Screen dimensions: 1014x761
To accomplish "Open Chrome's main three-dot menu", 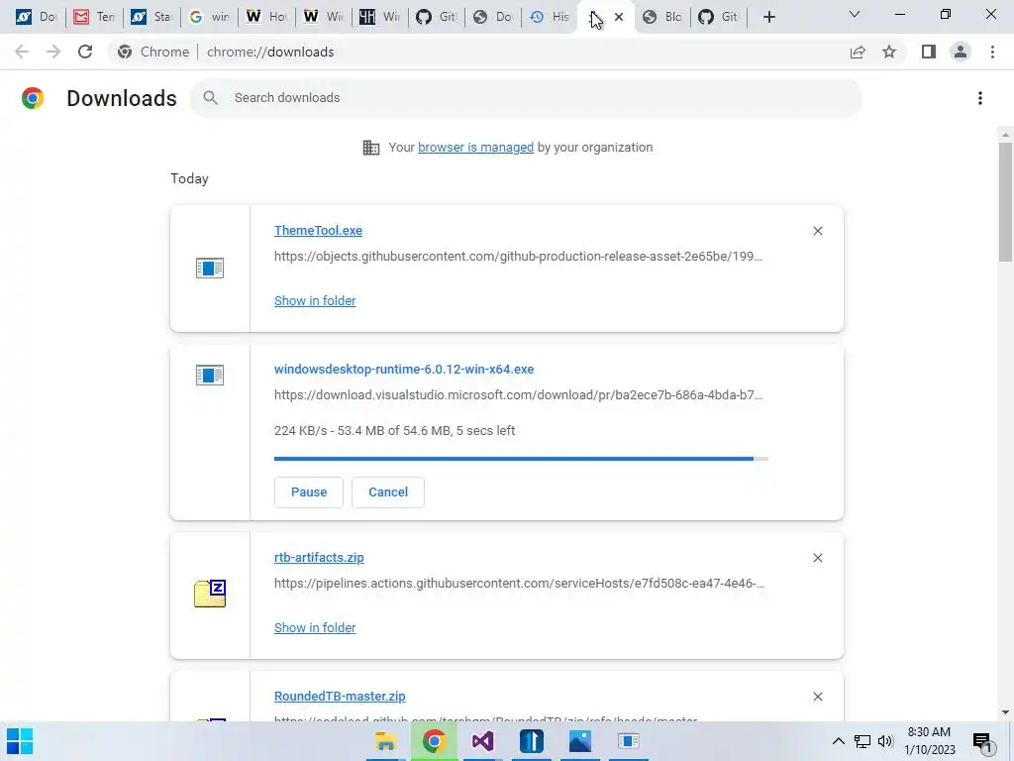I will tap(992, 52).
